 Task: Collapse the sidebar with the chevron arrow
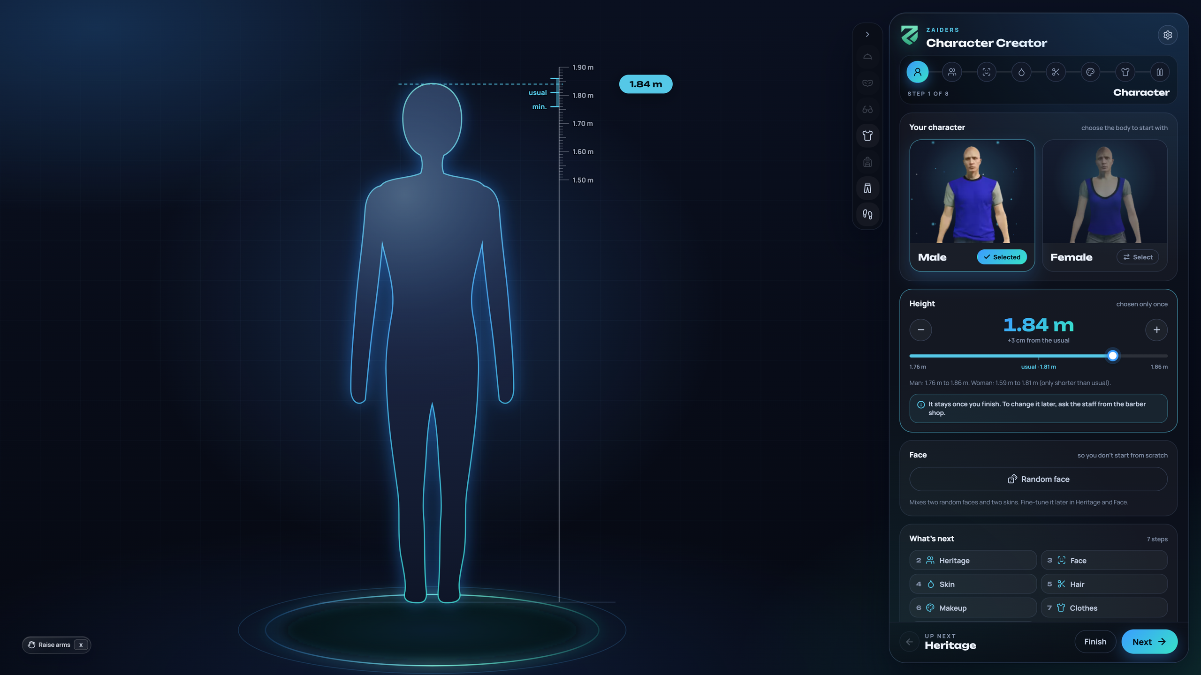click(x=867, y=34)
